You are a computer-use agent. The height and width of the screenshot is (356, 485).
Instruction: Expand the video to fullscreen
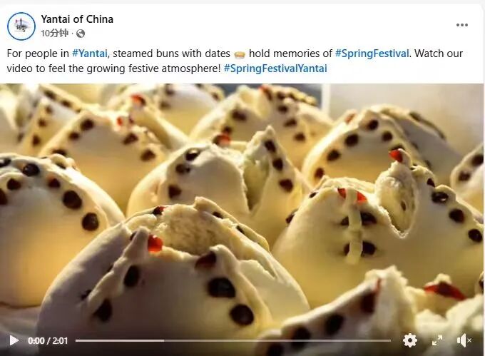(x=437, y=340)
